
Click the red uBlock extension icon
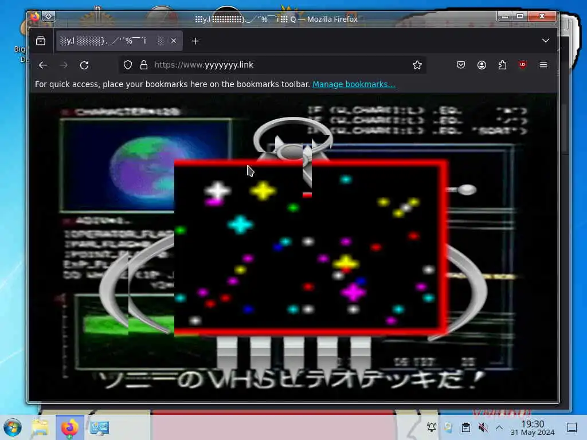click(523, 65)
